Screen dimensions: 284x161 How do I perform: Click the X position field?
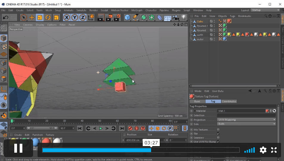pyautogui.click(x=134, y=140)
